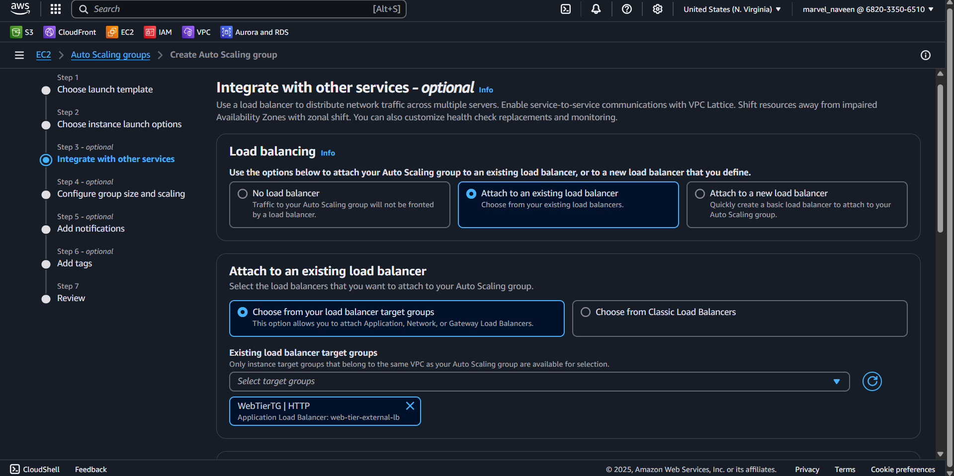Open the Privacy link
Screen dimensions: 954x476
(x=807, y=469)
